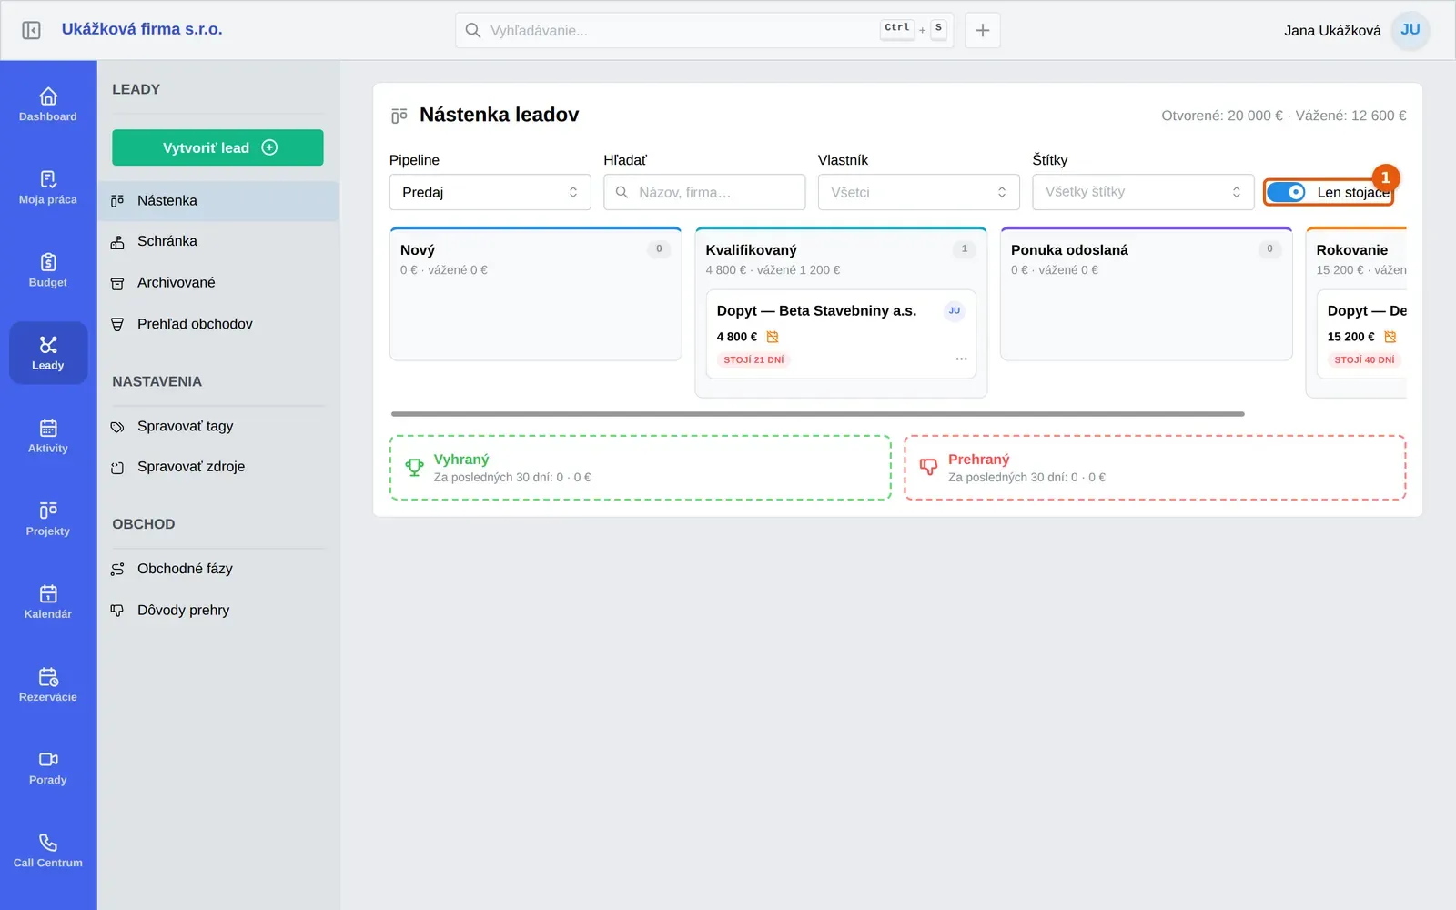Click the calendar warning icon next to 4 800 €
The width and height of the screenshot is (1456, 910).
tap(773, 337)
